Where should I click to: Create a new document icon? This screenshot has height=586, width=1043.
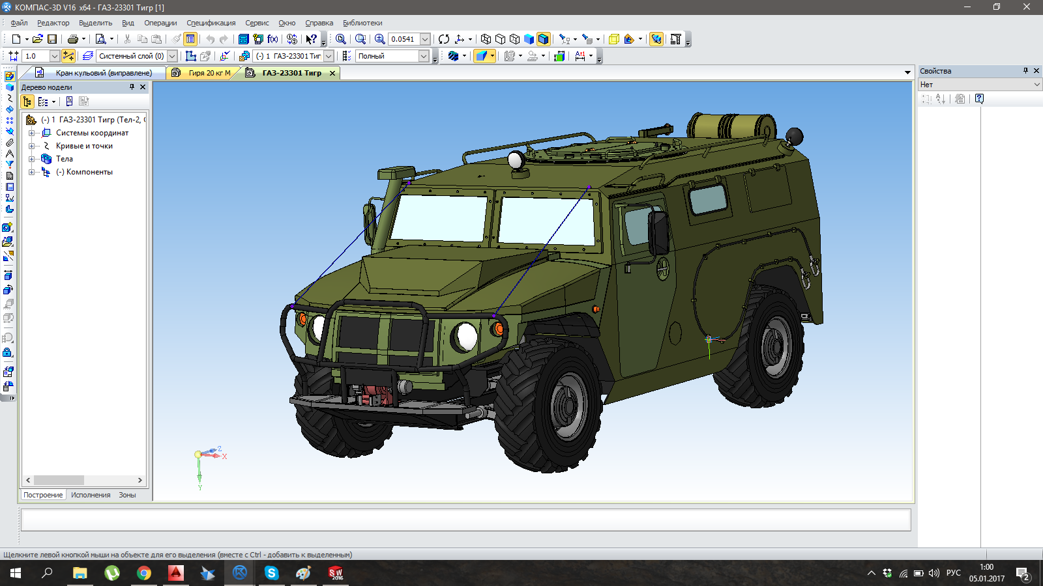click(16, 39)
